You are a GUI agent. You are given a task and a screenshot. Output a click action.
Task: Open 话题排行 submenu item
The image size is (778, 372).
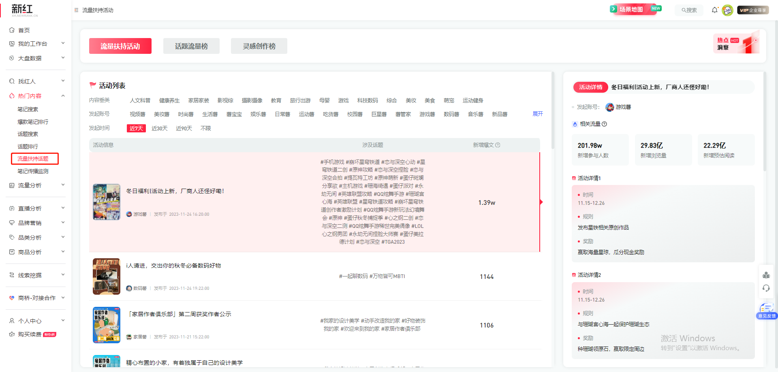point(28,147)
